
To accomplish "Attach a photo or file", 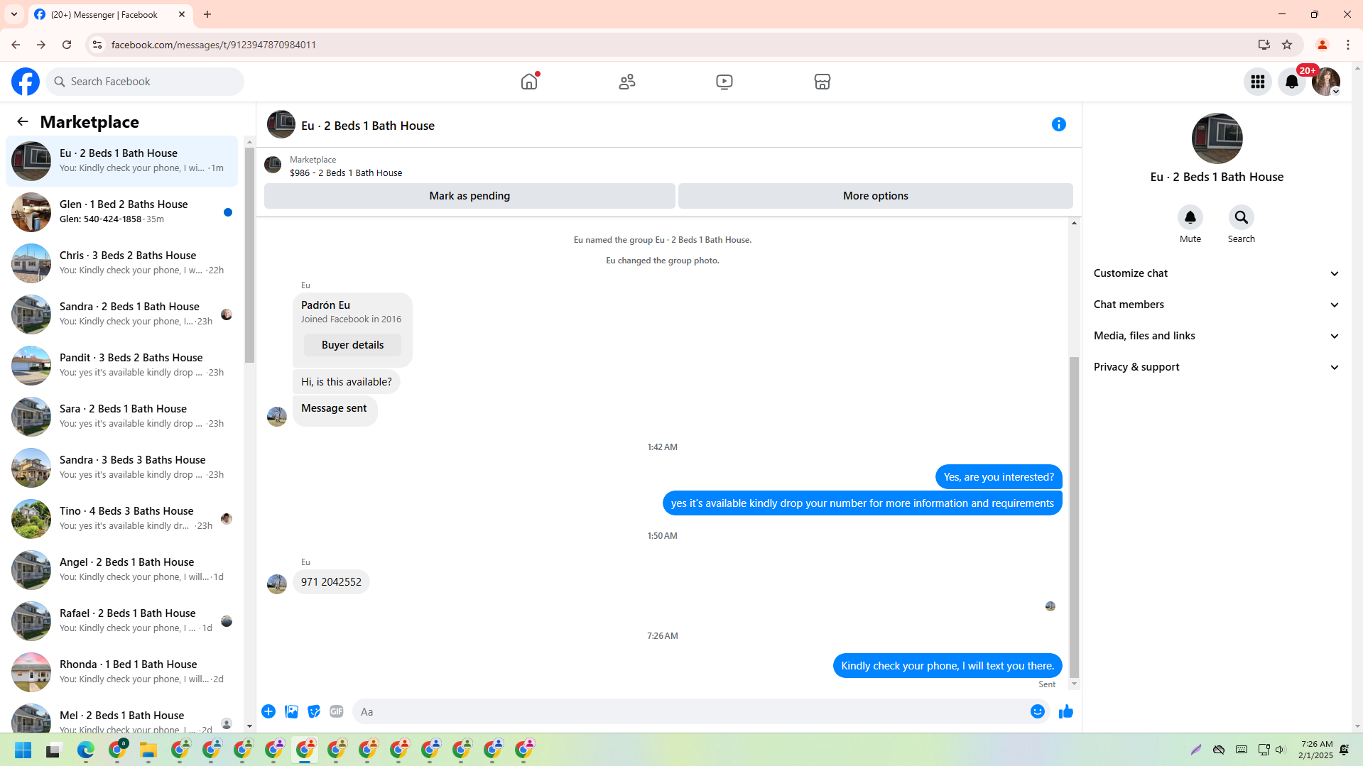I will 291,711.
